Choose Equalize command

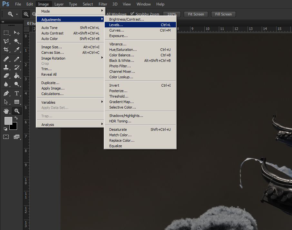[140, 146]
